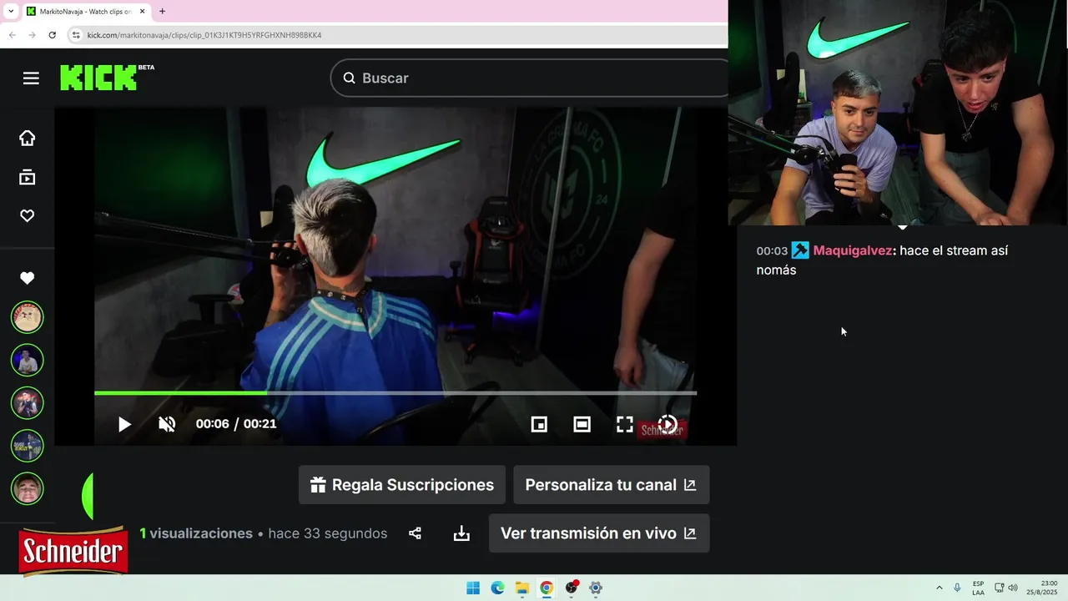Click the Schneider advertisement banner
The height and width of the screenshot is (601, 1068).
pos(73,552)
